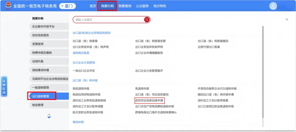Close the menu panel with the X icon

pyautogui.click(x=287, y=19)
